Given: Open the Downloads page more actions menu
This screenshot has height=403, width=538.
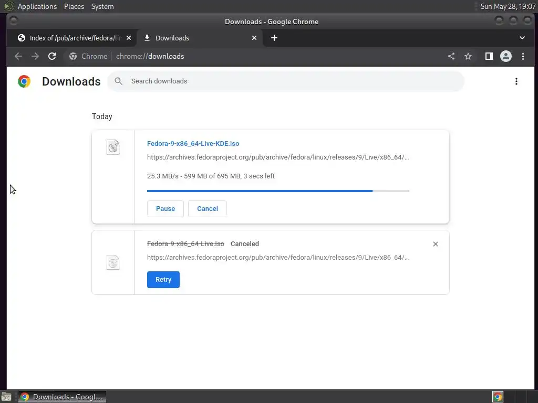Looking at the screenshot, I should click(516, 81).
